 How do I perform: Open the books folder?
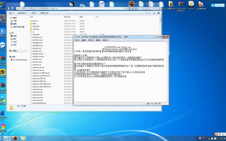click(x=35, y=21)
